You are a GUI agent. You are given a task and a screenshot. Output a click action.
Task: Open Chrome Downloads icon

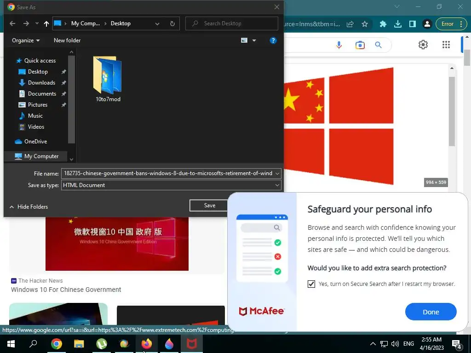[398, 24]
